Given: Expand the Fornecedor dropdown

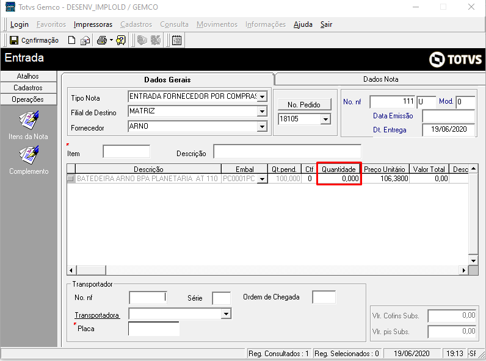Looking at the screenshot, I should (262, 126).
